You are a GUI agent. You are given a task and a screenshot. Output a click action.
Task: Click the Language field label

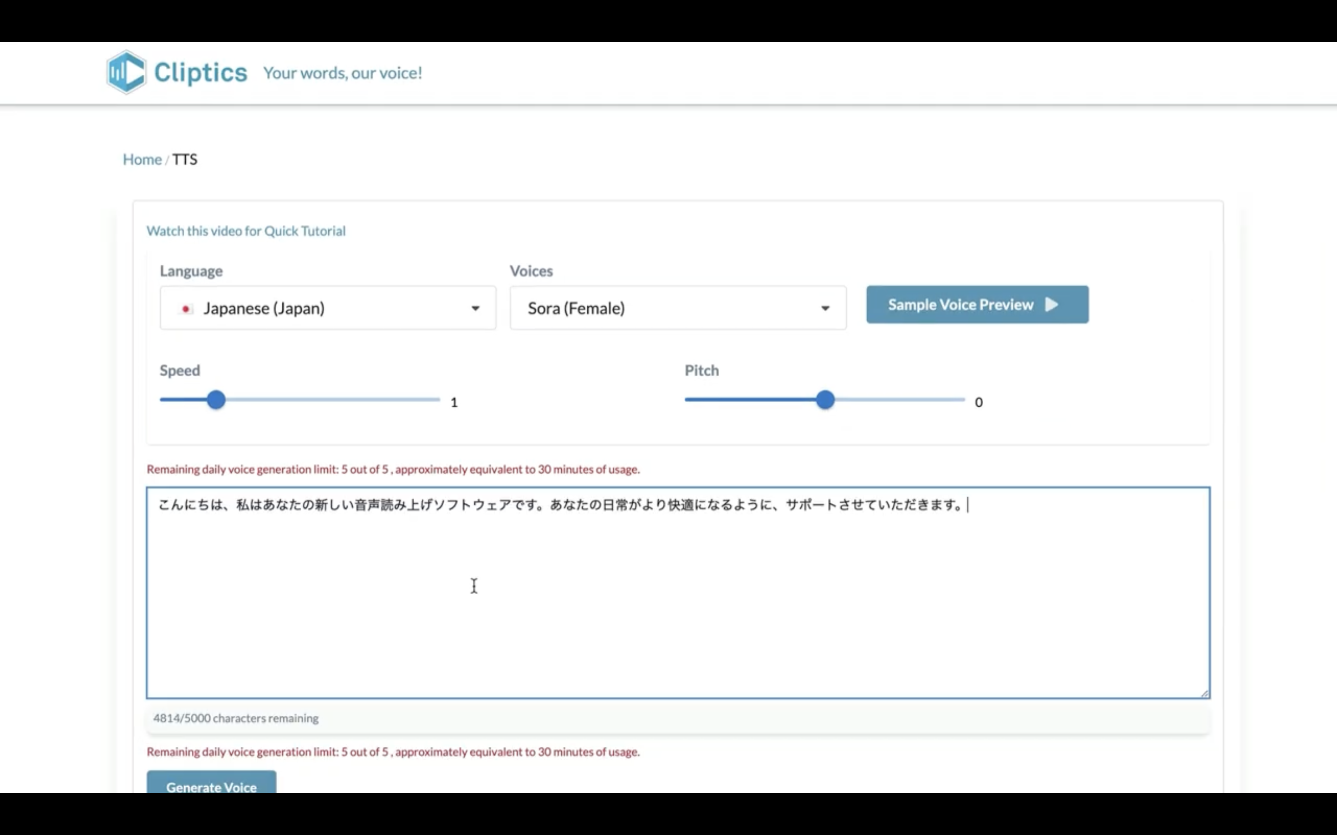pyautogui.click(x=191, y=271)
